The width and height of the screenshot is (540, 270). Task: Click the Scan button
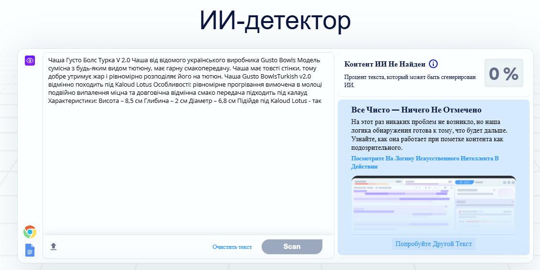click(292, 247)
